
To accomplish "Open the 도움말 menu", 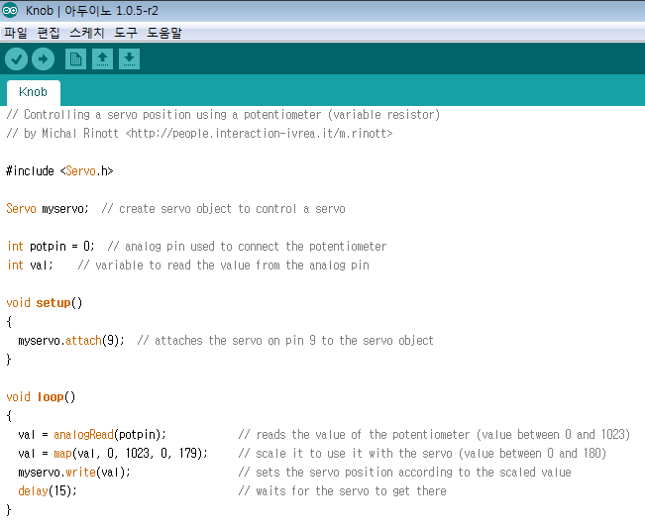I will pyautogui.click(x=164, y=33).
